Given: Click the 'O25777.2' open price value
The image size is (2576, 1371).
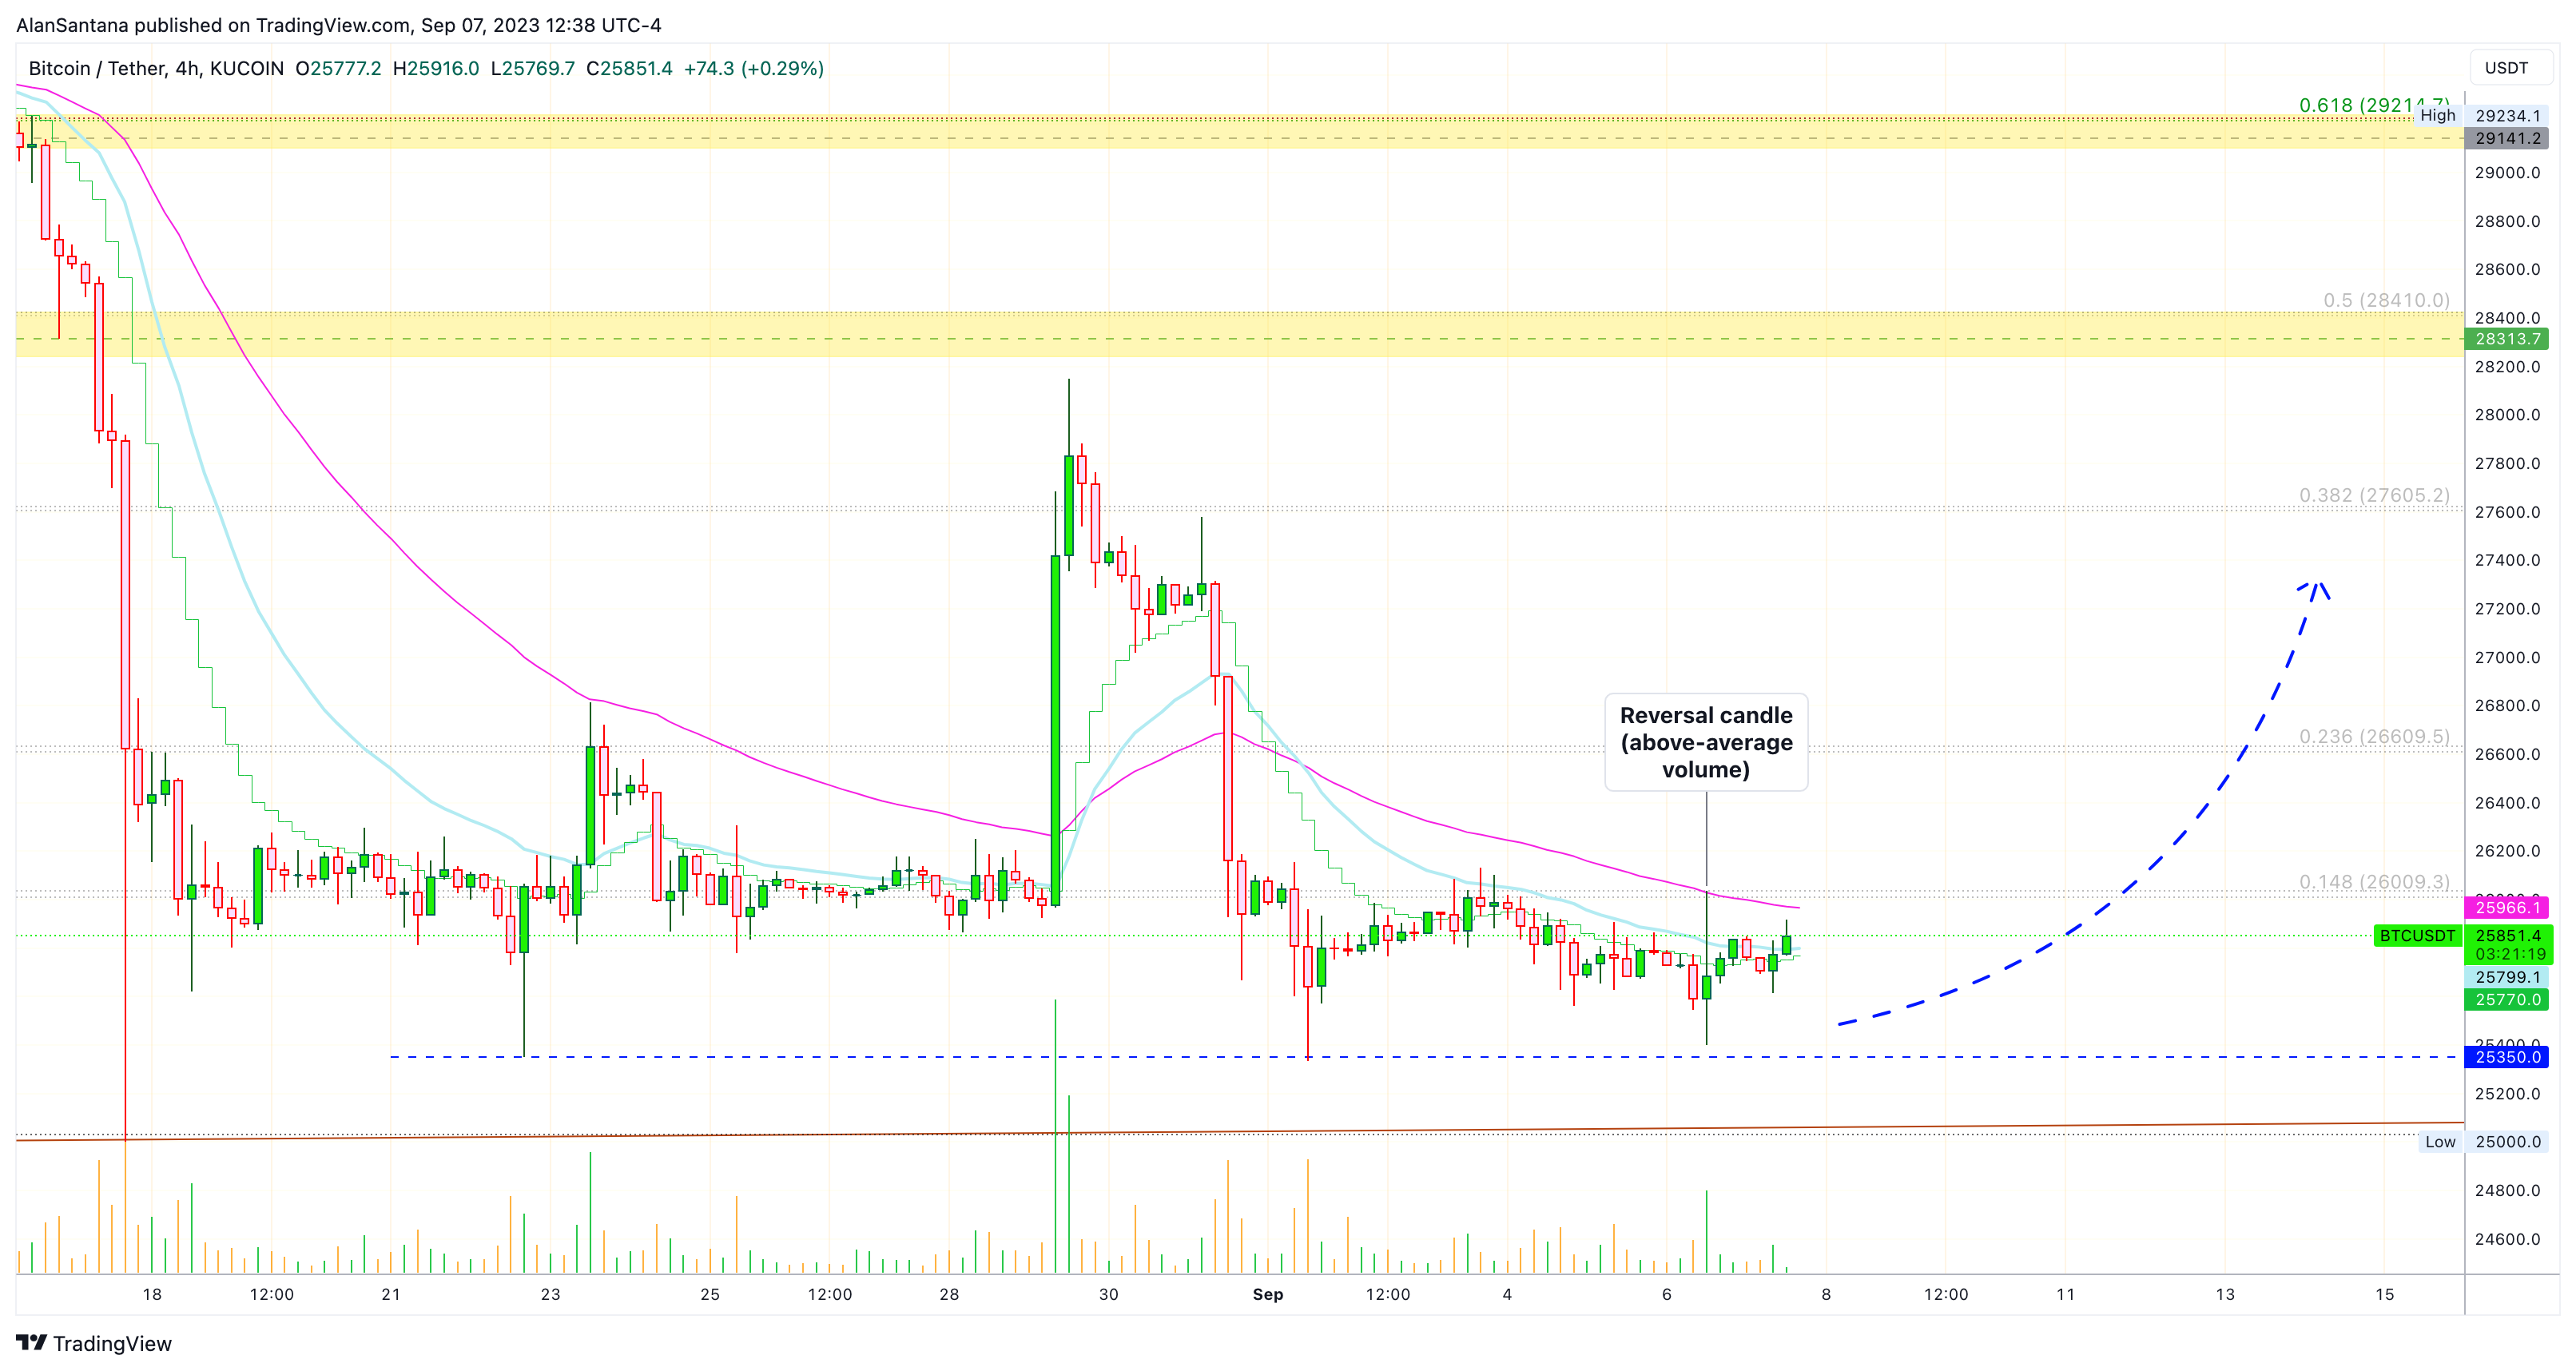Looking at the screenshot, I should click(338, 68).
